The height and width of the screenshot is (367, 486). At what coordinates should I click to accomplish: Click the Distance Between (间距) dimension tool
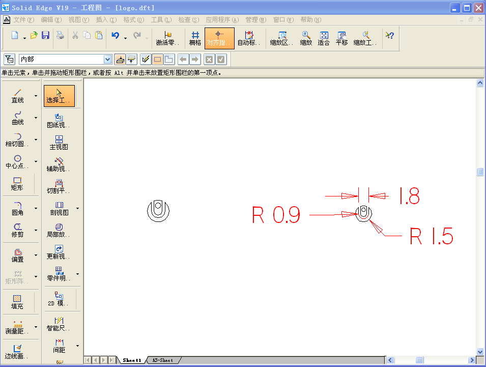point(59,346)
